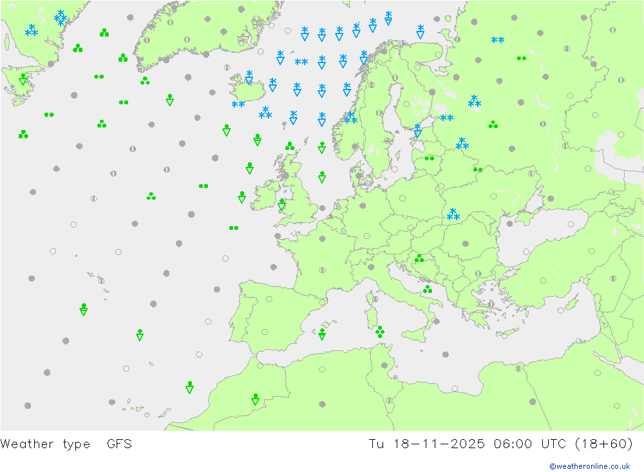
Task: Click the half-filled circle in eastern Turkey
Action: (613, 279)
